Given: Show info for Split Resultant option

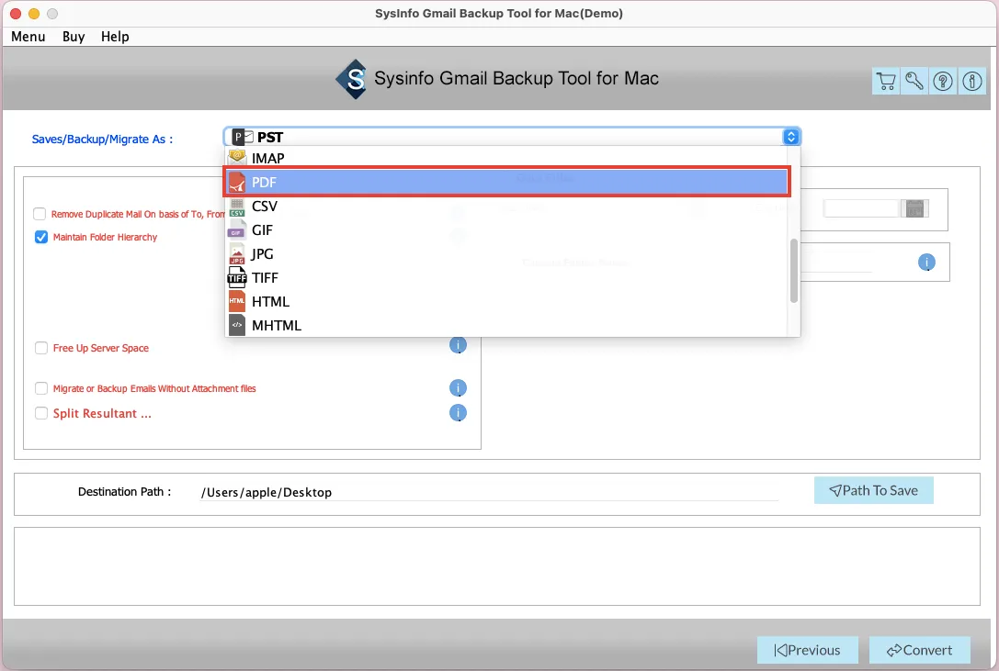Looking at the screenshot, I should [458, 412].
